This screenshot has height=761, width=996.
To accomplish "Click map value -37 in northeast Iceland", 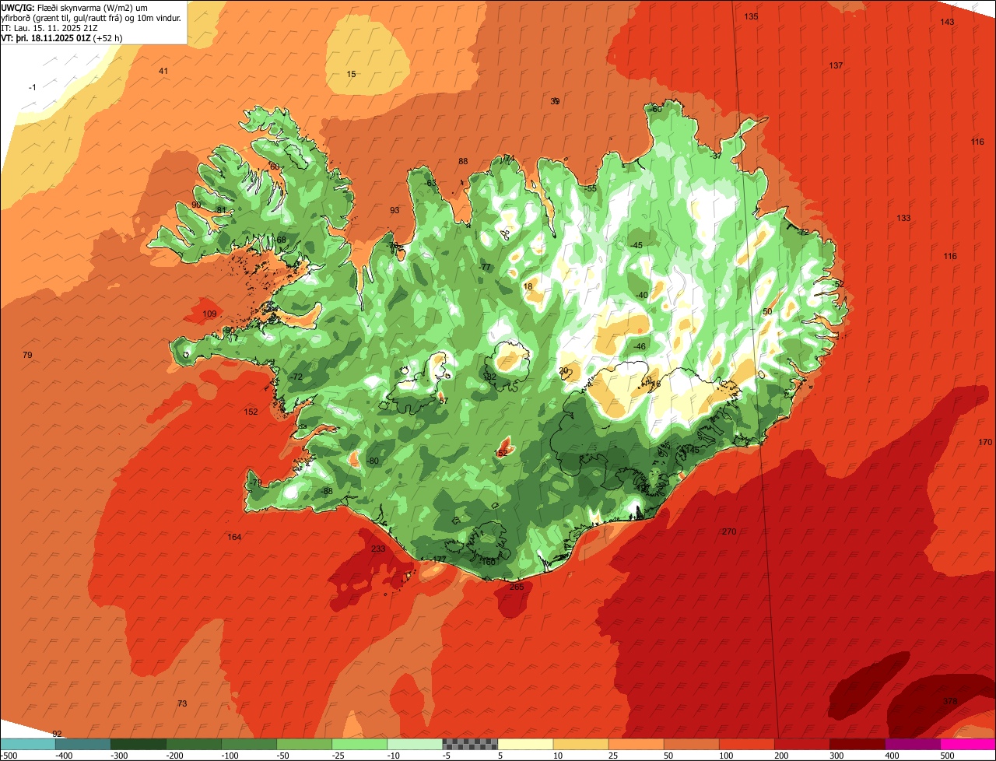I will [x=716, y=156].
